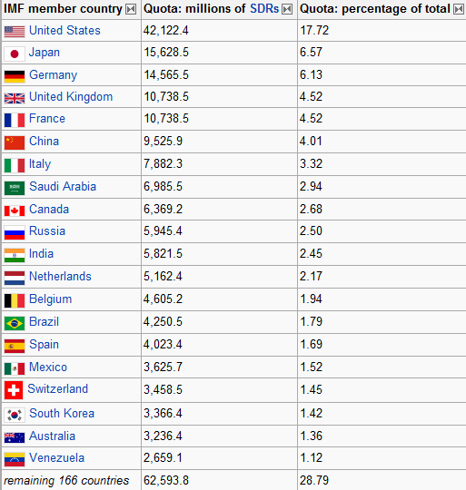Click the United States flag icon
466x490 pixels.
[x=15, y=32]
